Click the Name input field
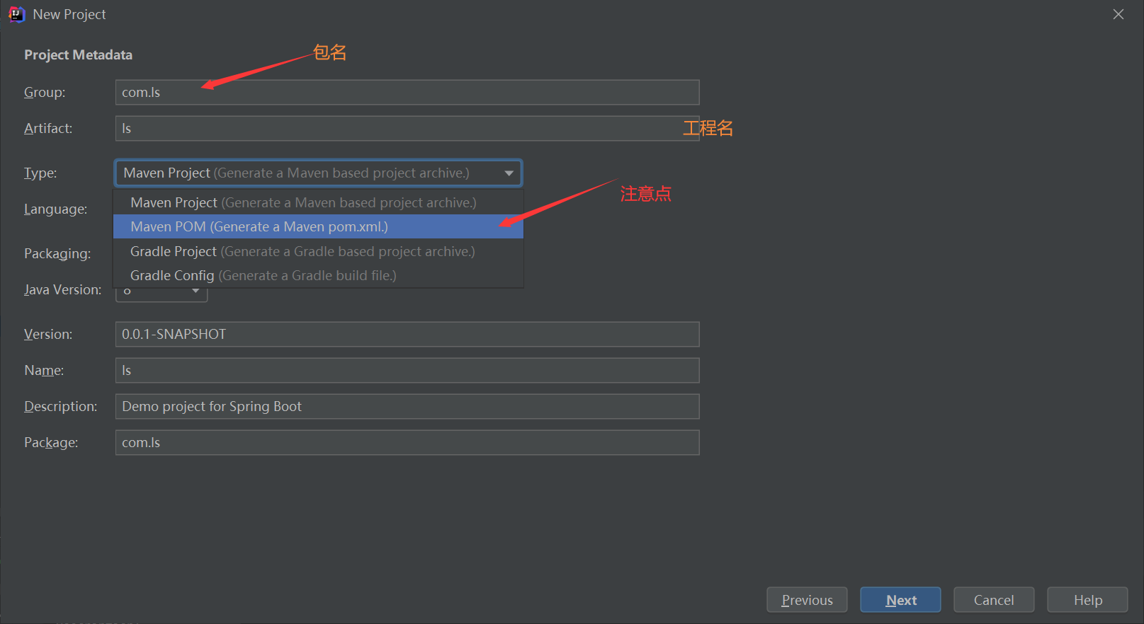1144x624 pixels. click(407, 371)
